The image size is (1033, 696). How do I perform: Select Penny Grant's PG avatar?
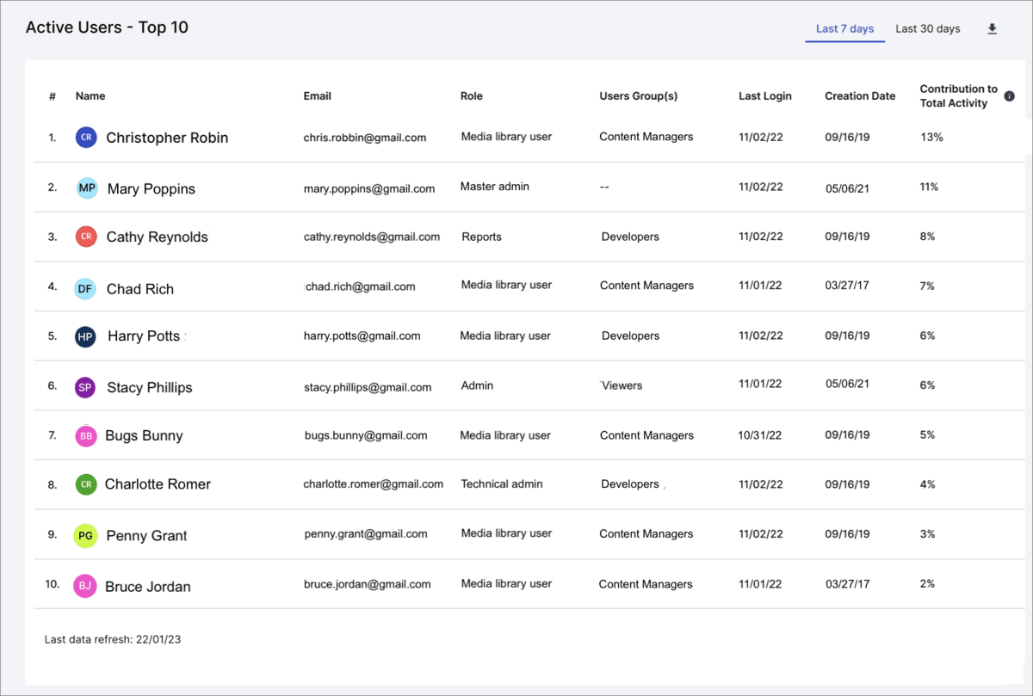85,535
